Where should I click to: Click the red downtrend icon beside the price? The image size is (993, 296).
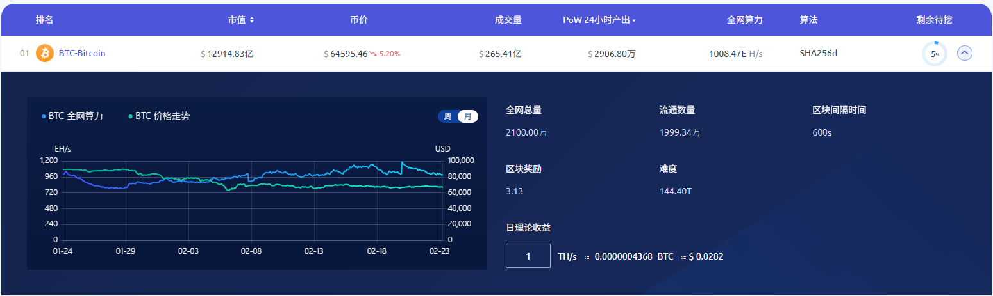pyautogui.click(x=373, y=54)
